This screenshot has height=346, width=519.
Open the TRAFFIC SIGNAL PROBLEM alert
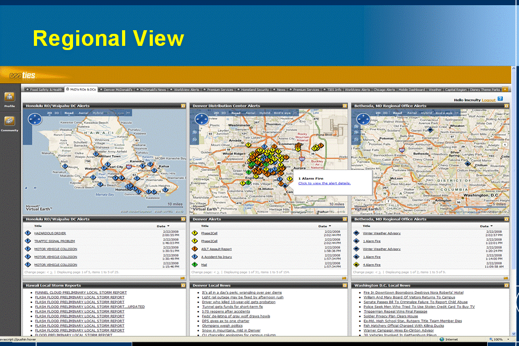click(x=55, y=241)
